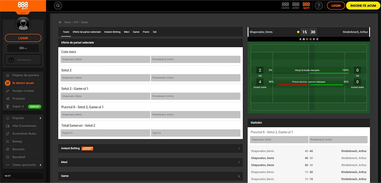Bet Shapovalov in Cote meci
Screen dimensions: 381x183
pyautogui.click(x=105, y=59)
